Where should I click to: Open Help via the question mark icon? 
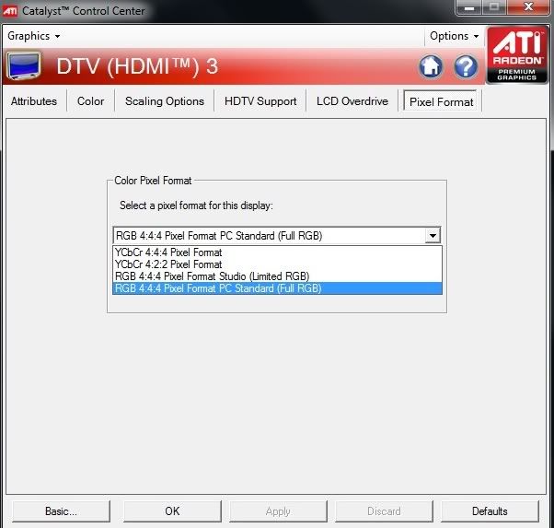[x=466, y=66]
